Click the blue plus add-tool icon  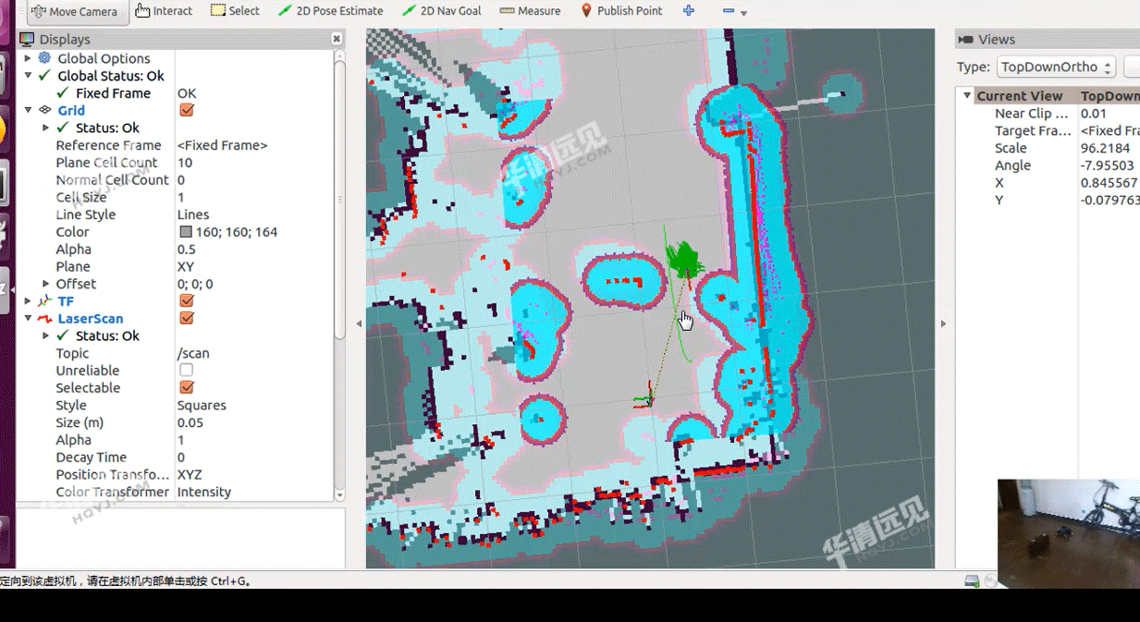(x=689, y=11)
